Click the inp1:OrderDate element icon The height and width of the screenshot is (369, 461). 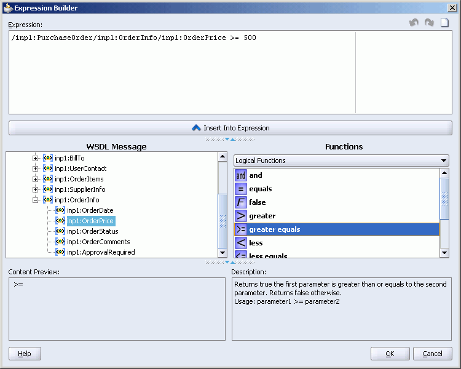[x=60, y=210]
